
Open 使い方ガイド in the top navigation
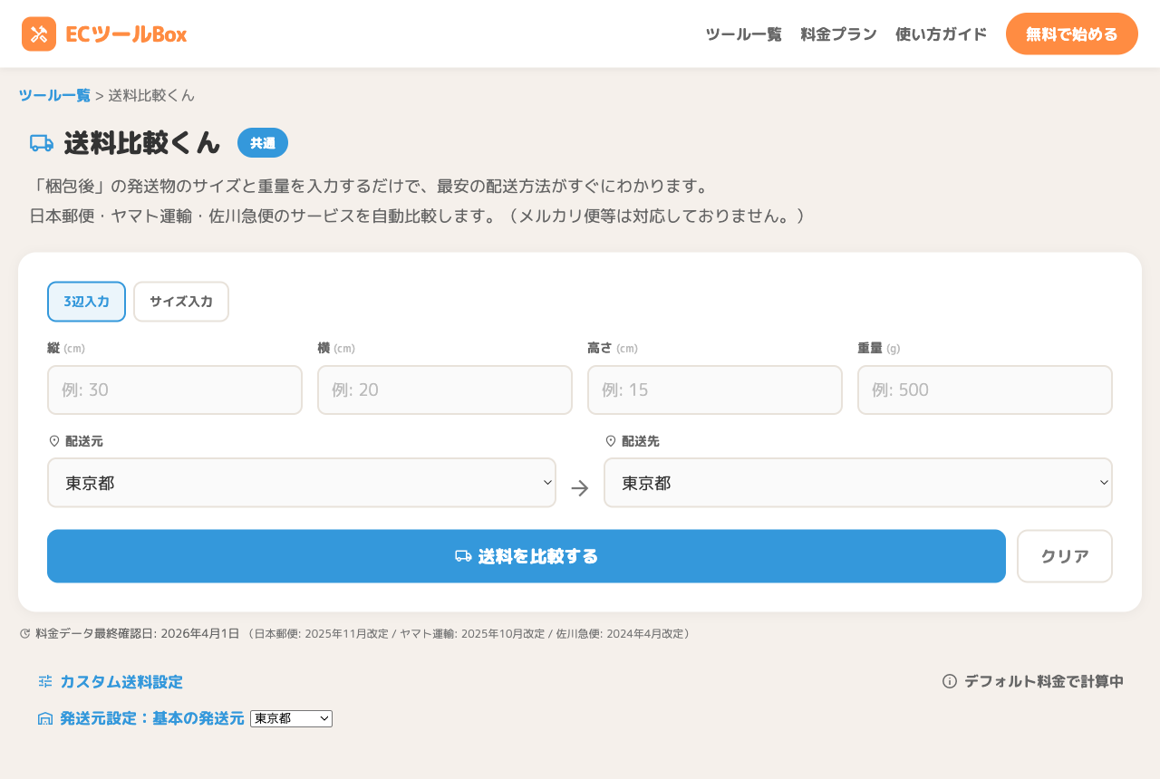pyautogui.click(x=941, y=34)
